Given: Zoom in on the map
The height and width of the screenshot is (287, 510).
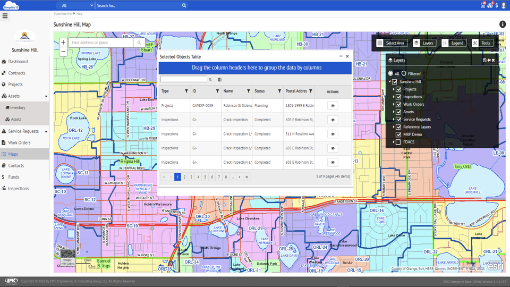Looking at the screenshot, I should click(x=63, y=43).
